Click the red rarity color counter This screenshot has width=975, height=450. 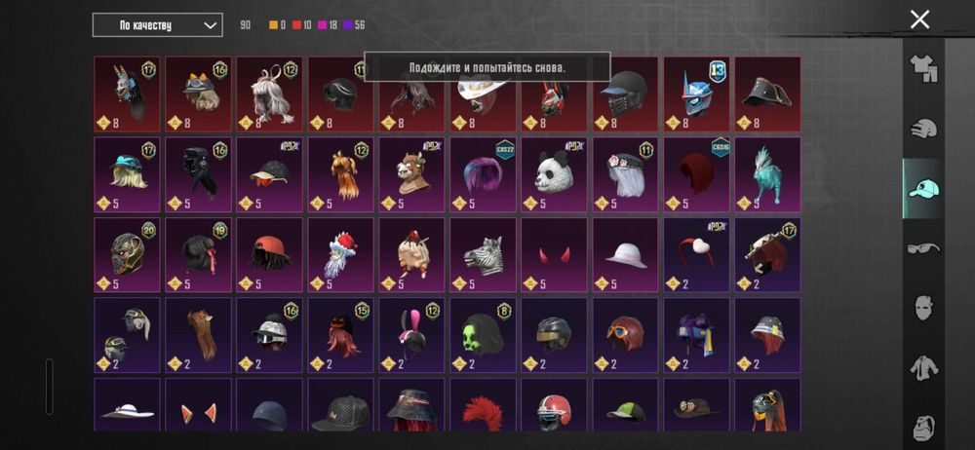pyautogui.click(x=302, y=25)
